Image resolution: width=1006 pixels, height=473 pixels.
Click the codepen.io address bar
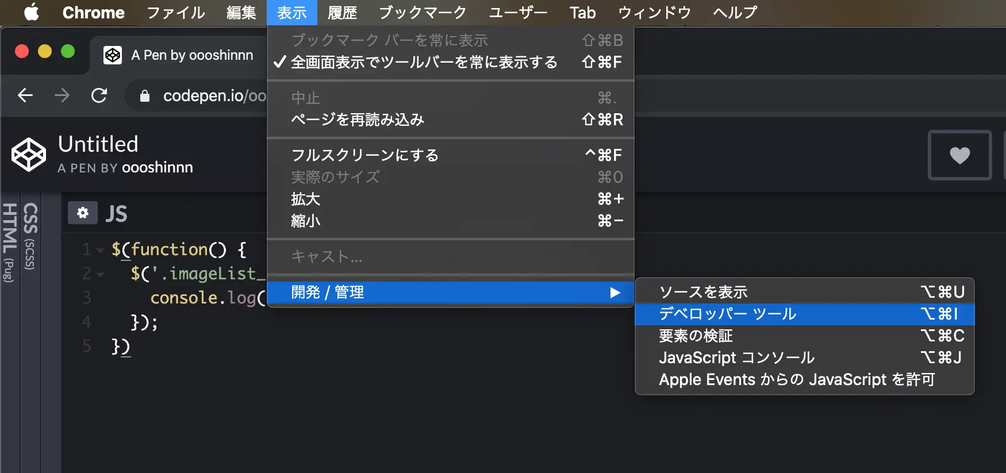click(x=214, y=96)
